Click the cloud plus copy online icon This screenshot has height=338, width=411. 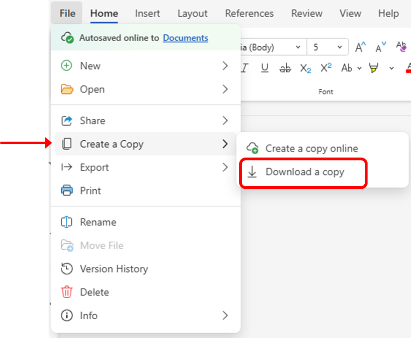252,148
